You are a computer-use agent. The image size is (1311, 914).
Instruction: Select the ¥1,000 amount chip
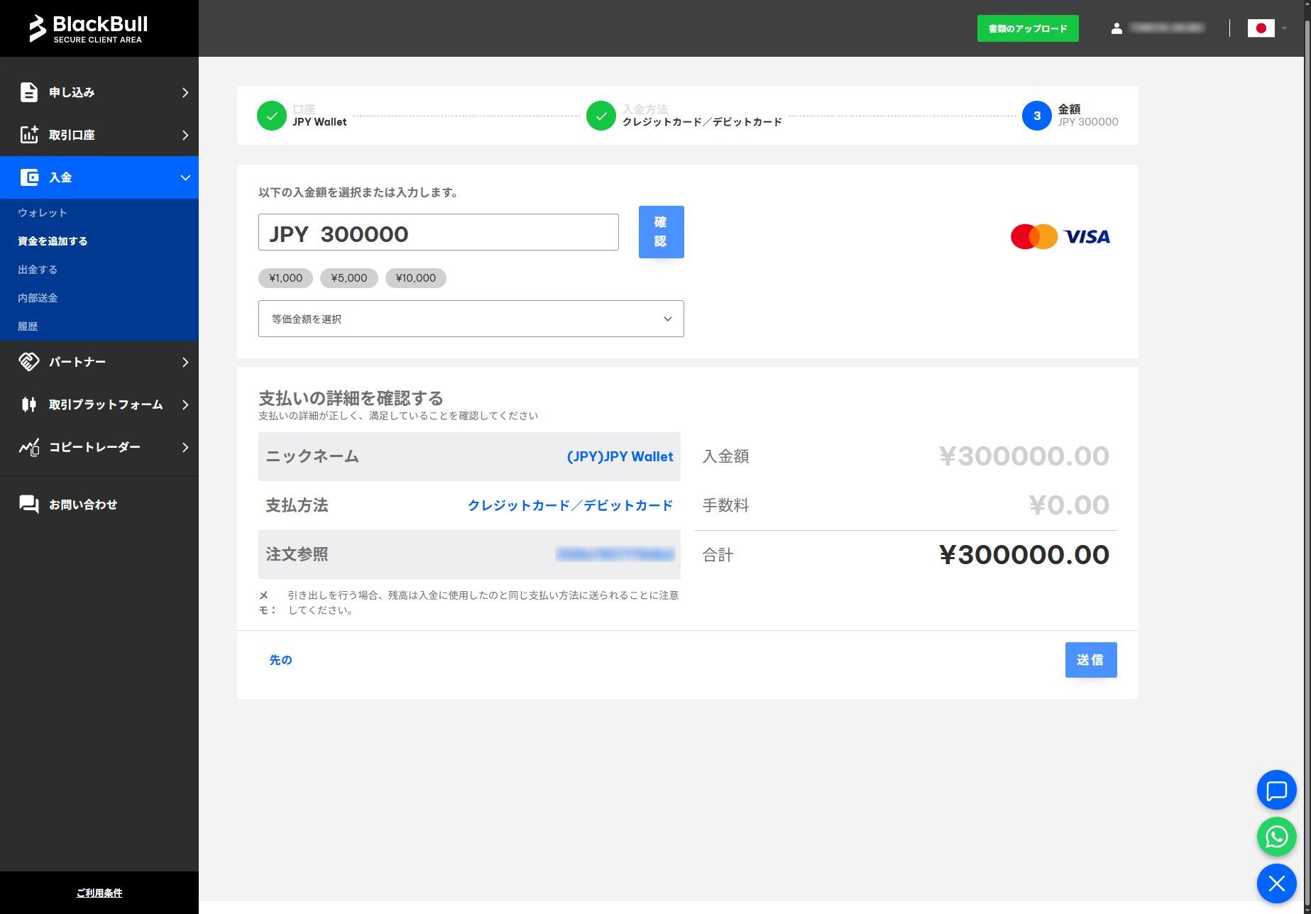tap(285, 277)
